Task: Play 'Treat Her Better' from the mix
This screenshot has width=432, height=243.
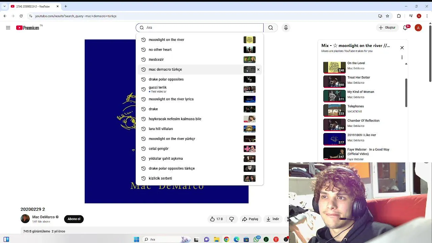Action: coord(363,81)
